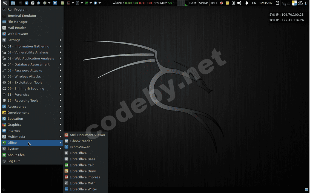Expand dropdown arrow beside red terminal launcher
The width and height of the screenshot is (310, 193).
point(73,3)
